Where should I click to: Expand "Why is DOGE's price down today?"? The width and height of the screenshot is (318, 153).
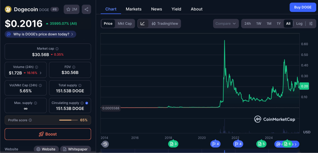(40, 34)
